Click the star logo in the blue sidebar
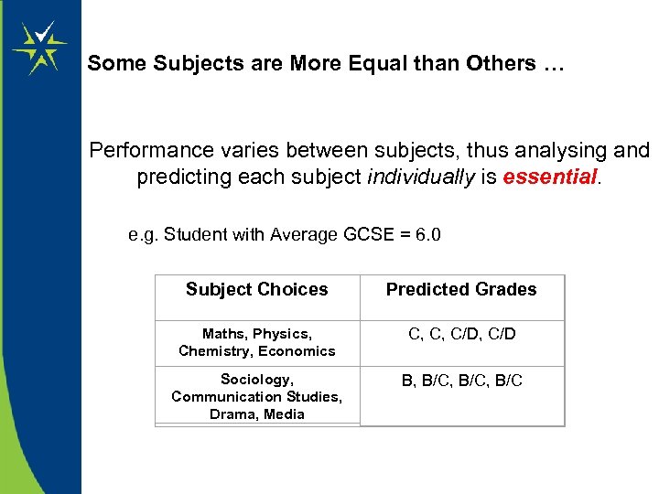 (38, 48)
